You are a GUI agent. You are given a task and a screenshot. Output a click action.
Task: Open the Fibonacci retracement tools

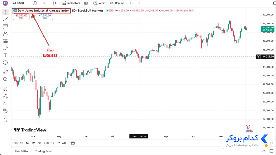[6, 27]
